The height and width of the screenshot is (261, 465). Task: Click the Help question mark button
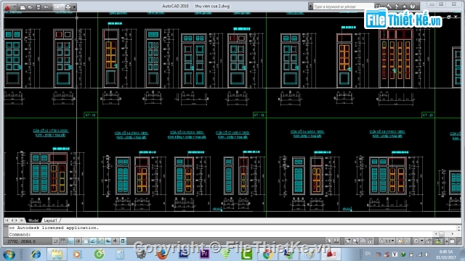[x=413, y=7]
